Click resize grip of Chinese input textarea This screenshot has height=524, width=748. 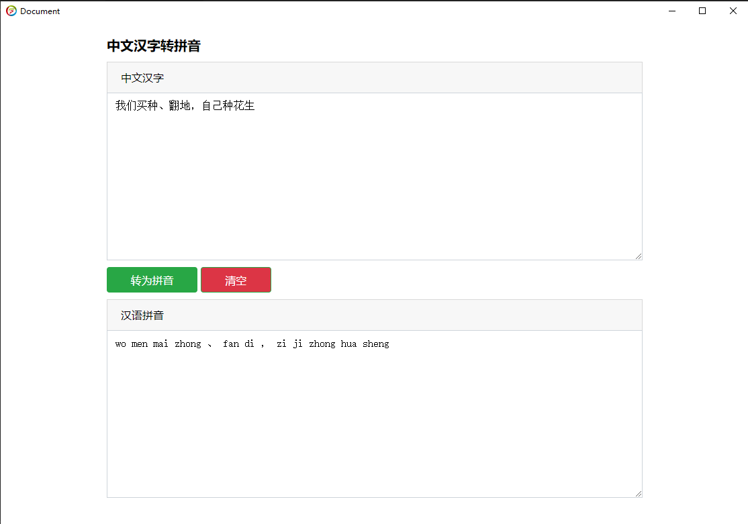coord(639,256)
